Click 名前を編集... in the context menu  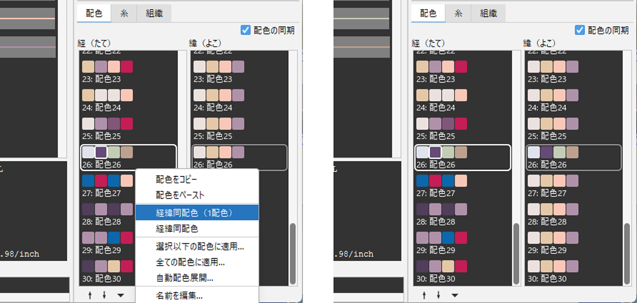[179, 295]
